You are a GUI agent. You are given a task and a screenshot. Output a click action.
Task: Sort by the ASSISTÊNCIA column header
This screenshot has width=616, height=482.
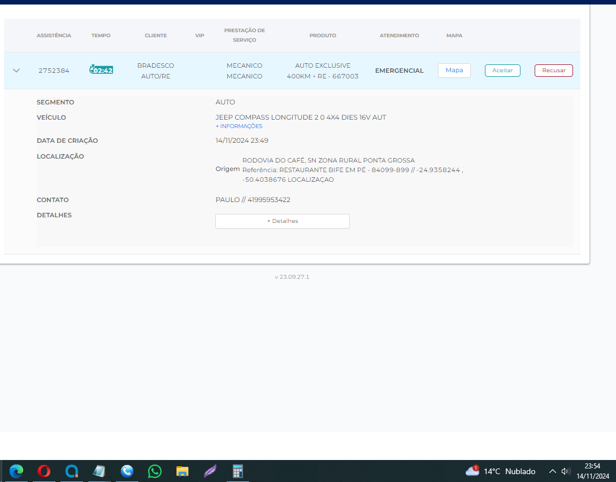[54, 36]
